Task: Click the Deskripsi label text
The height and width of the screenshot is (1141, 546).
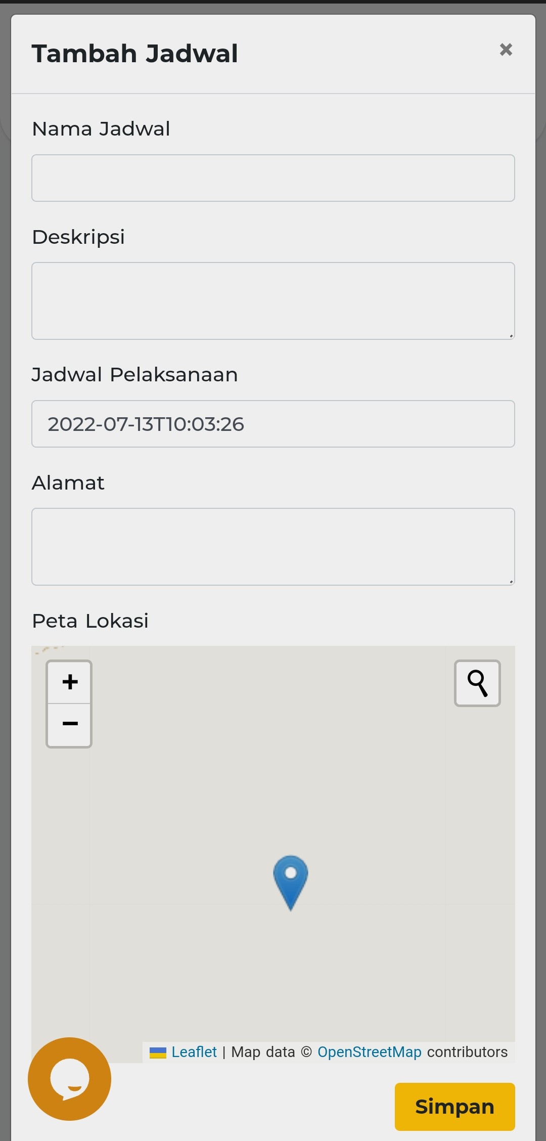Action: 78,237
